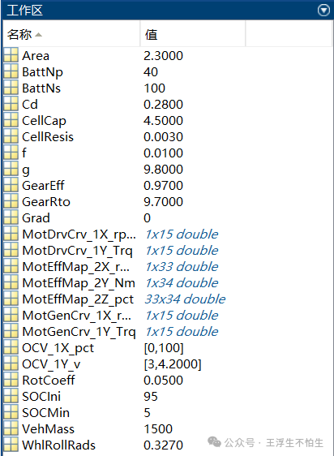
Task: Click the 9.8000 value of g
Action: (164, 170)
